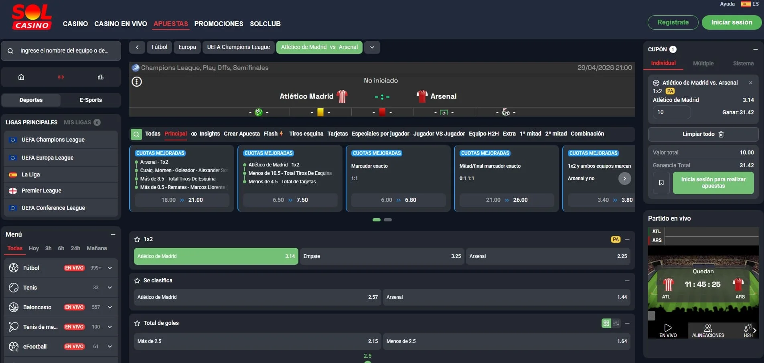764x363 pixels.
Task: Collapse the Menú section
Action: click(x=113, y=235)
